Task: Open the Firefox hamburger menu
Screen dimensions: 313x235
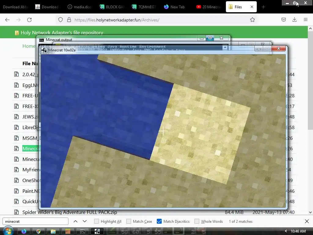Action: 305,20
